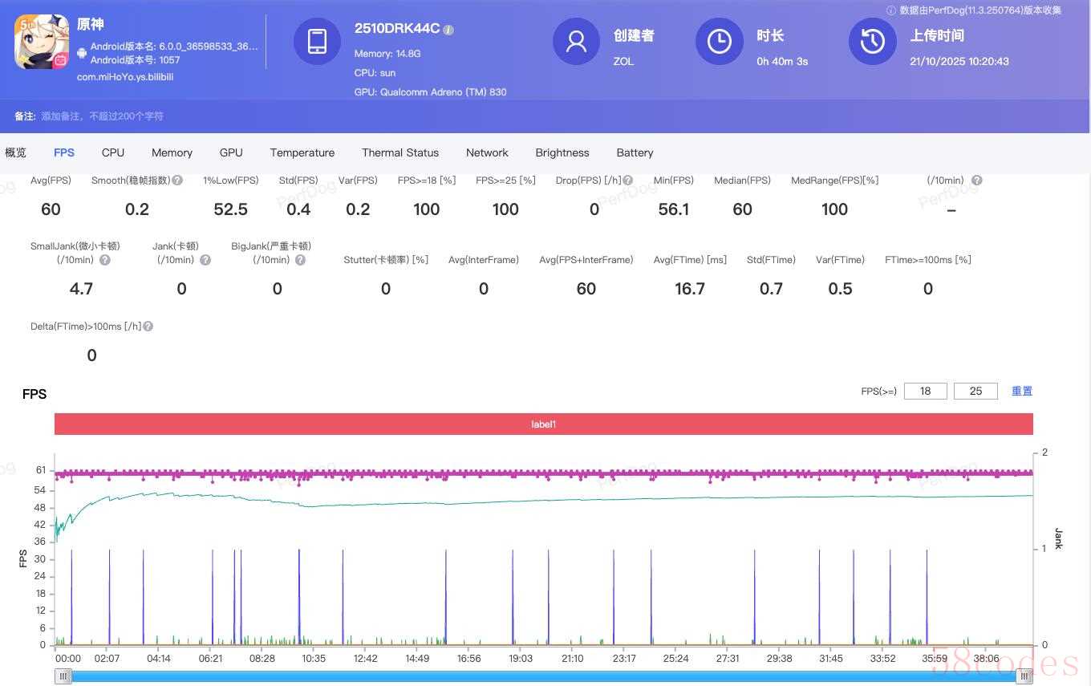1091x686 pixels.
Task: Focus the FPS threshold field showing 25
Action: pyautogui.click(x=975, y=391)
